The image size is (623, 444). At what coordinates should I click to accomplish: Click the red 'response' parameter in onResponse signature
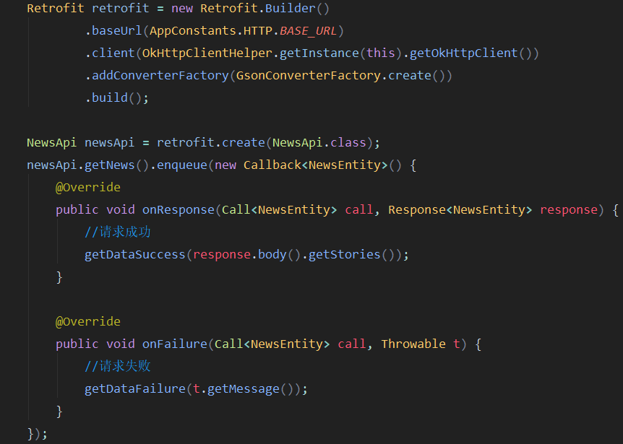coord(569,209)
